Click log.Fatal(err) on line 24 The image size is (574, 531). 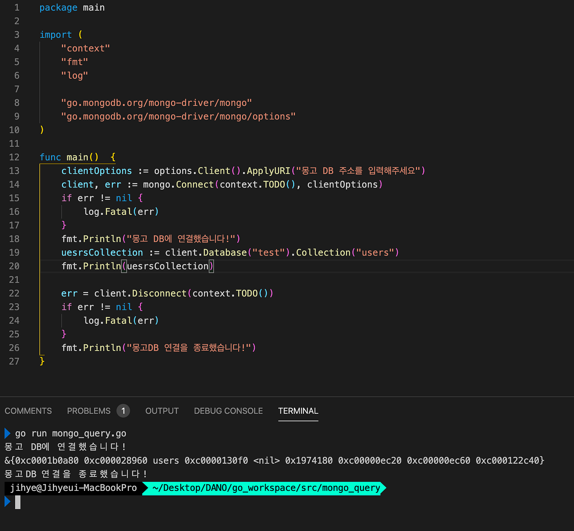tap(121, 321)
